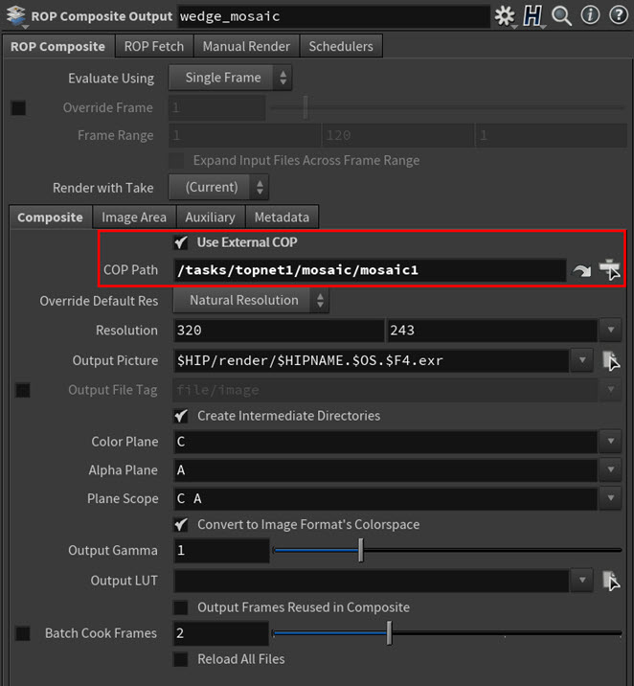
Task: Open the Evaluate Using Single Frame dropdown
Action: click(231, 78)
